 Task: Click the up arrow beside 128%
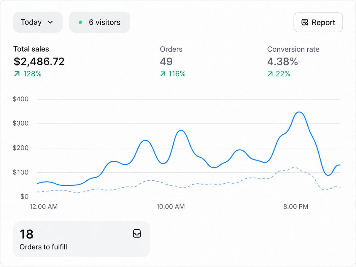[17, 74]
